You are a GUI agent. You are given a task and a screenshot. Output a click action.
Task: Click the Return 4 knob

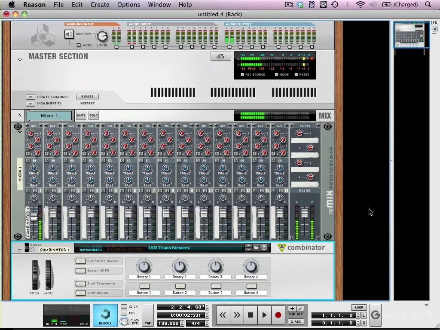[310, 177]
